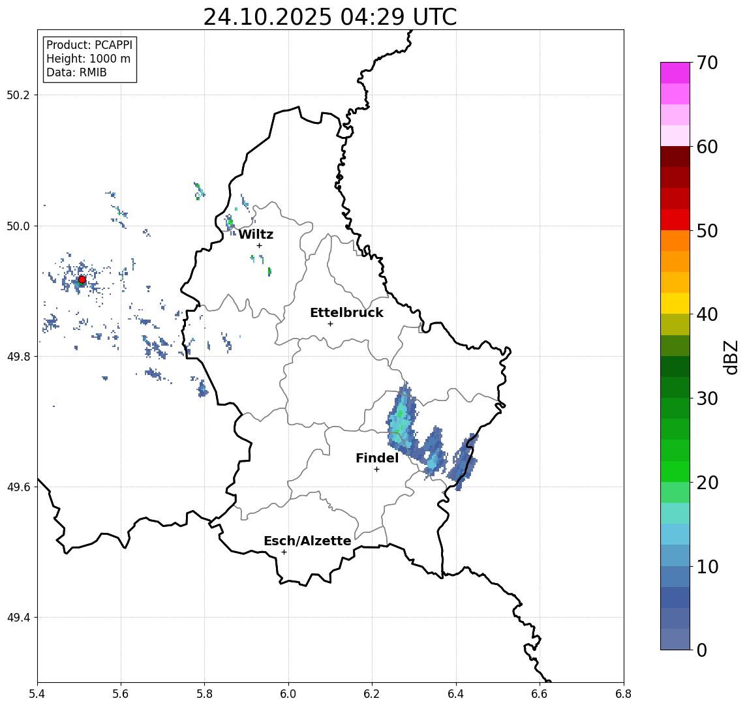The width and height of the screenshot is (747, 707).
Task: Click the Data: RMIB text
Action: tap(76, 72)
